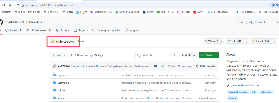The width and height of the screenshot is (279, 103).
Task: Open the docs folder
Action: [61, 98]
